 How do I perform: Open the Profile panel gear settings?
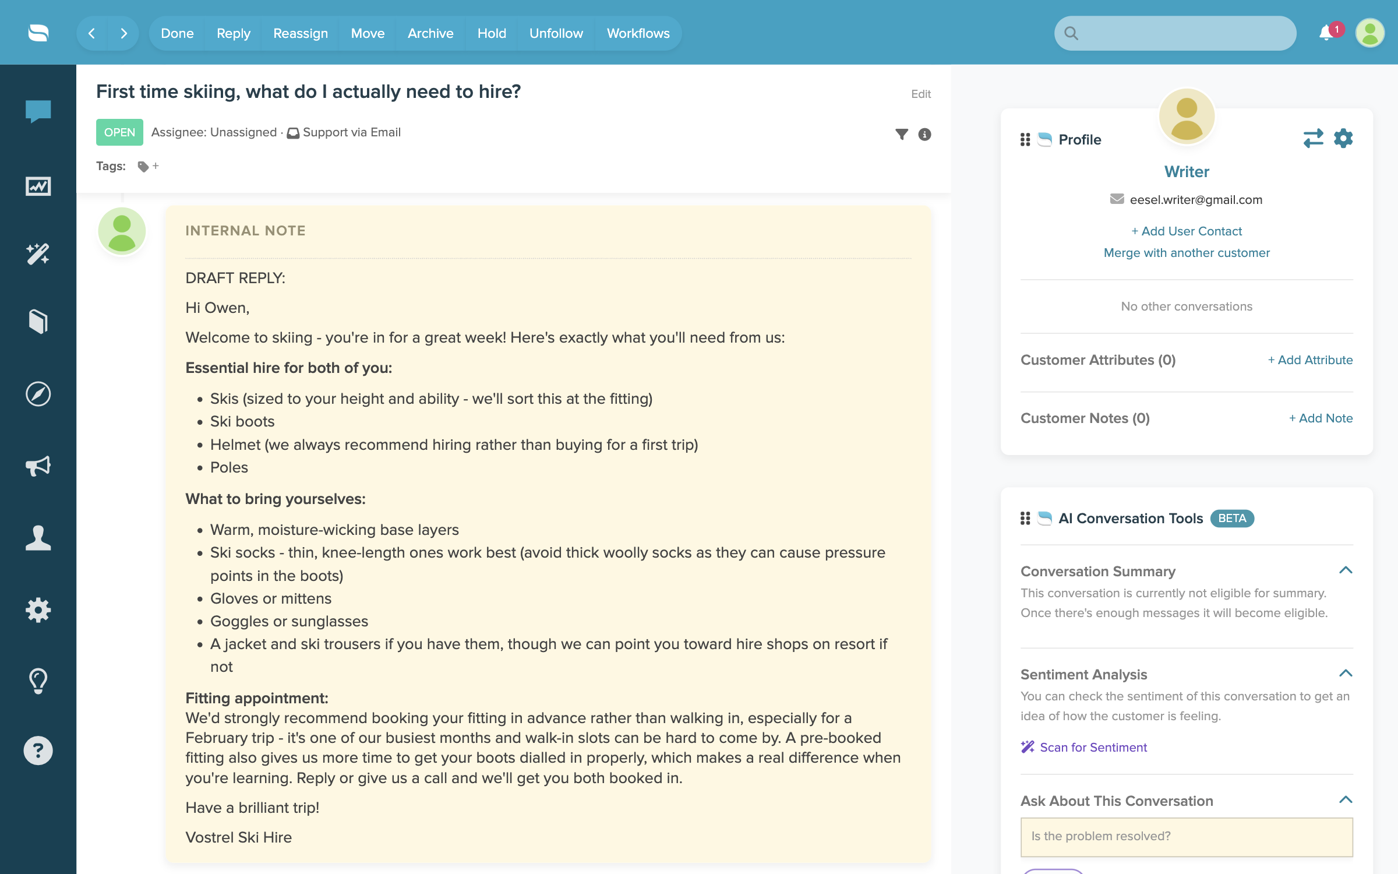tap(1343, 139)
